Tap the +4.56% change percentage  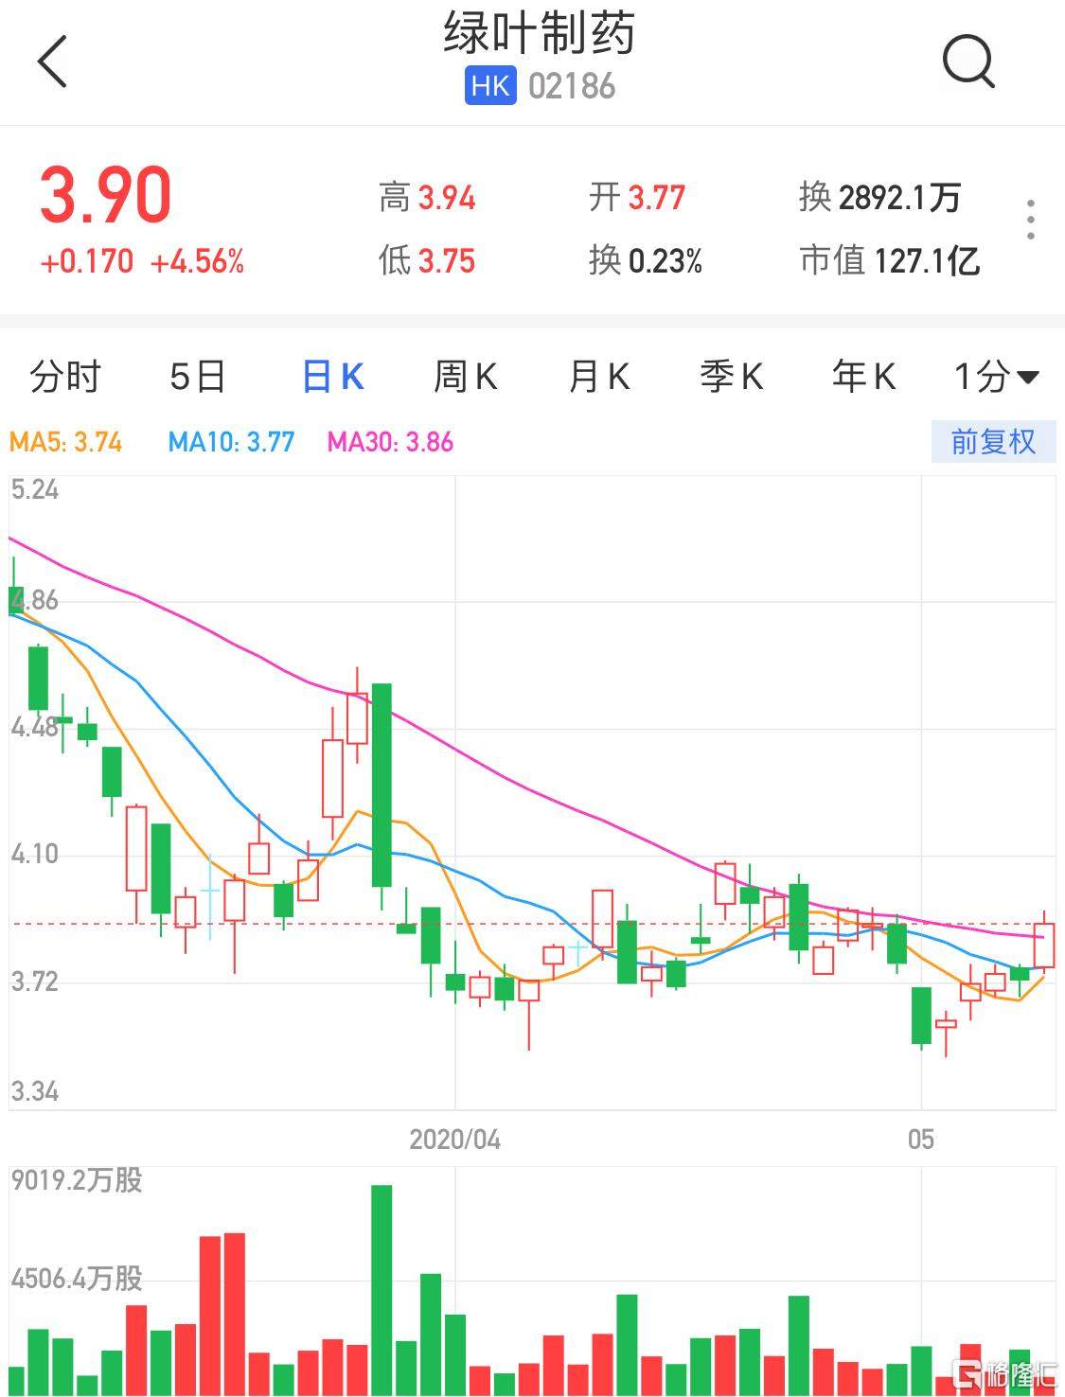pos(198,261)
